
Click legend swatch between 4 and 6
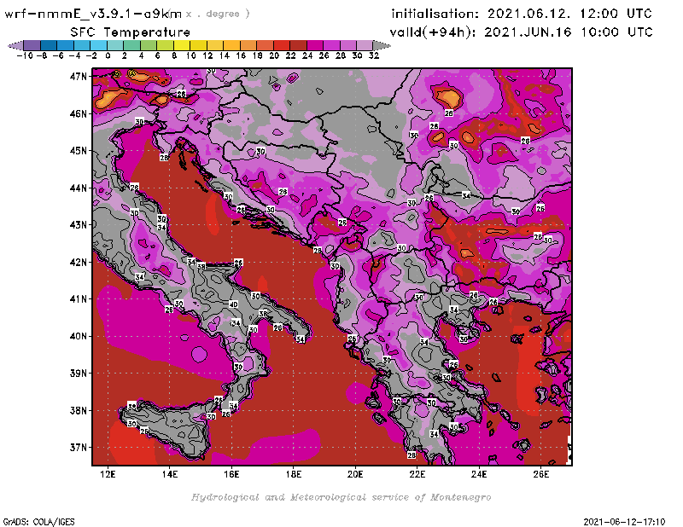pos(149,45)
